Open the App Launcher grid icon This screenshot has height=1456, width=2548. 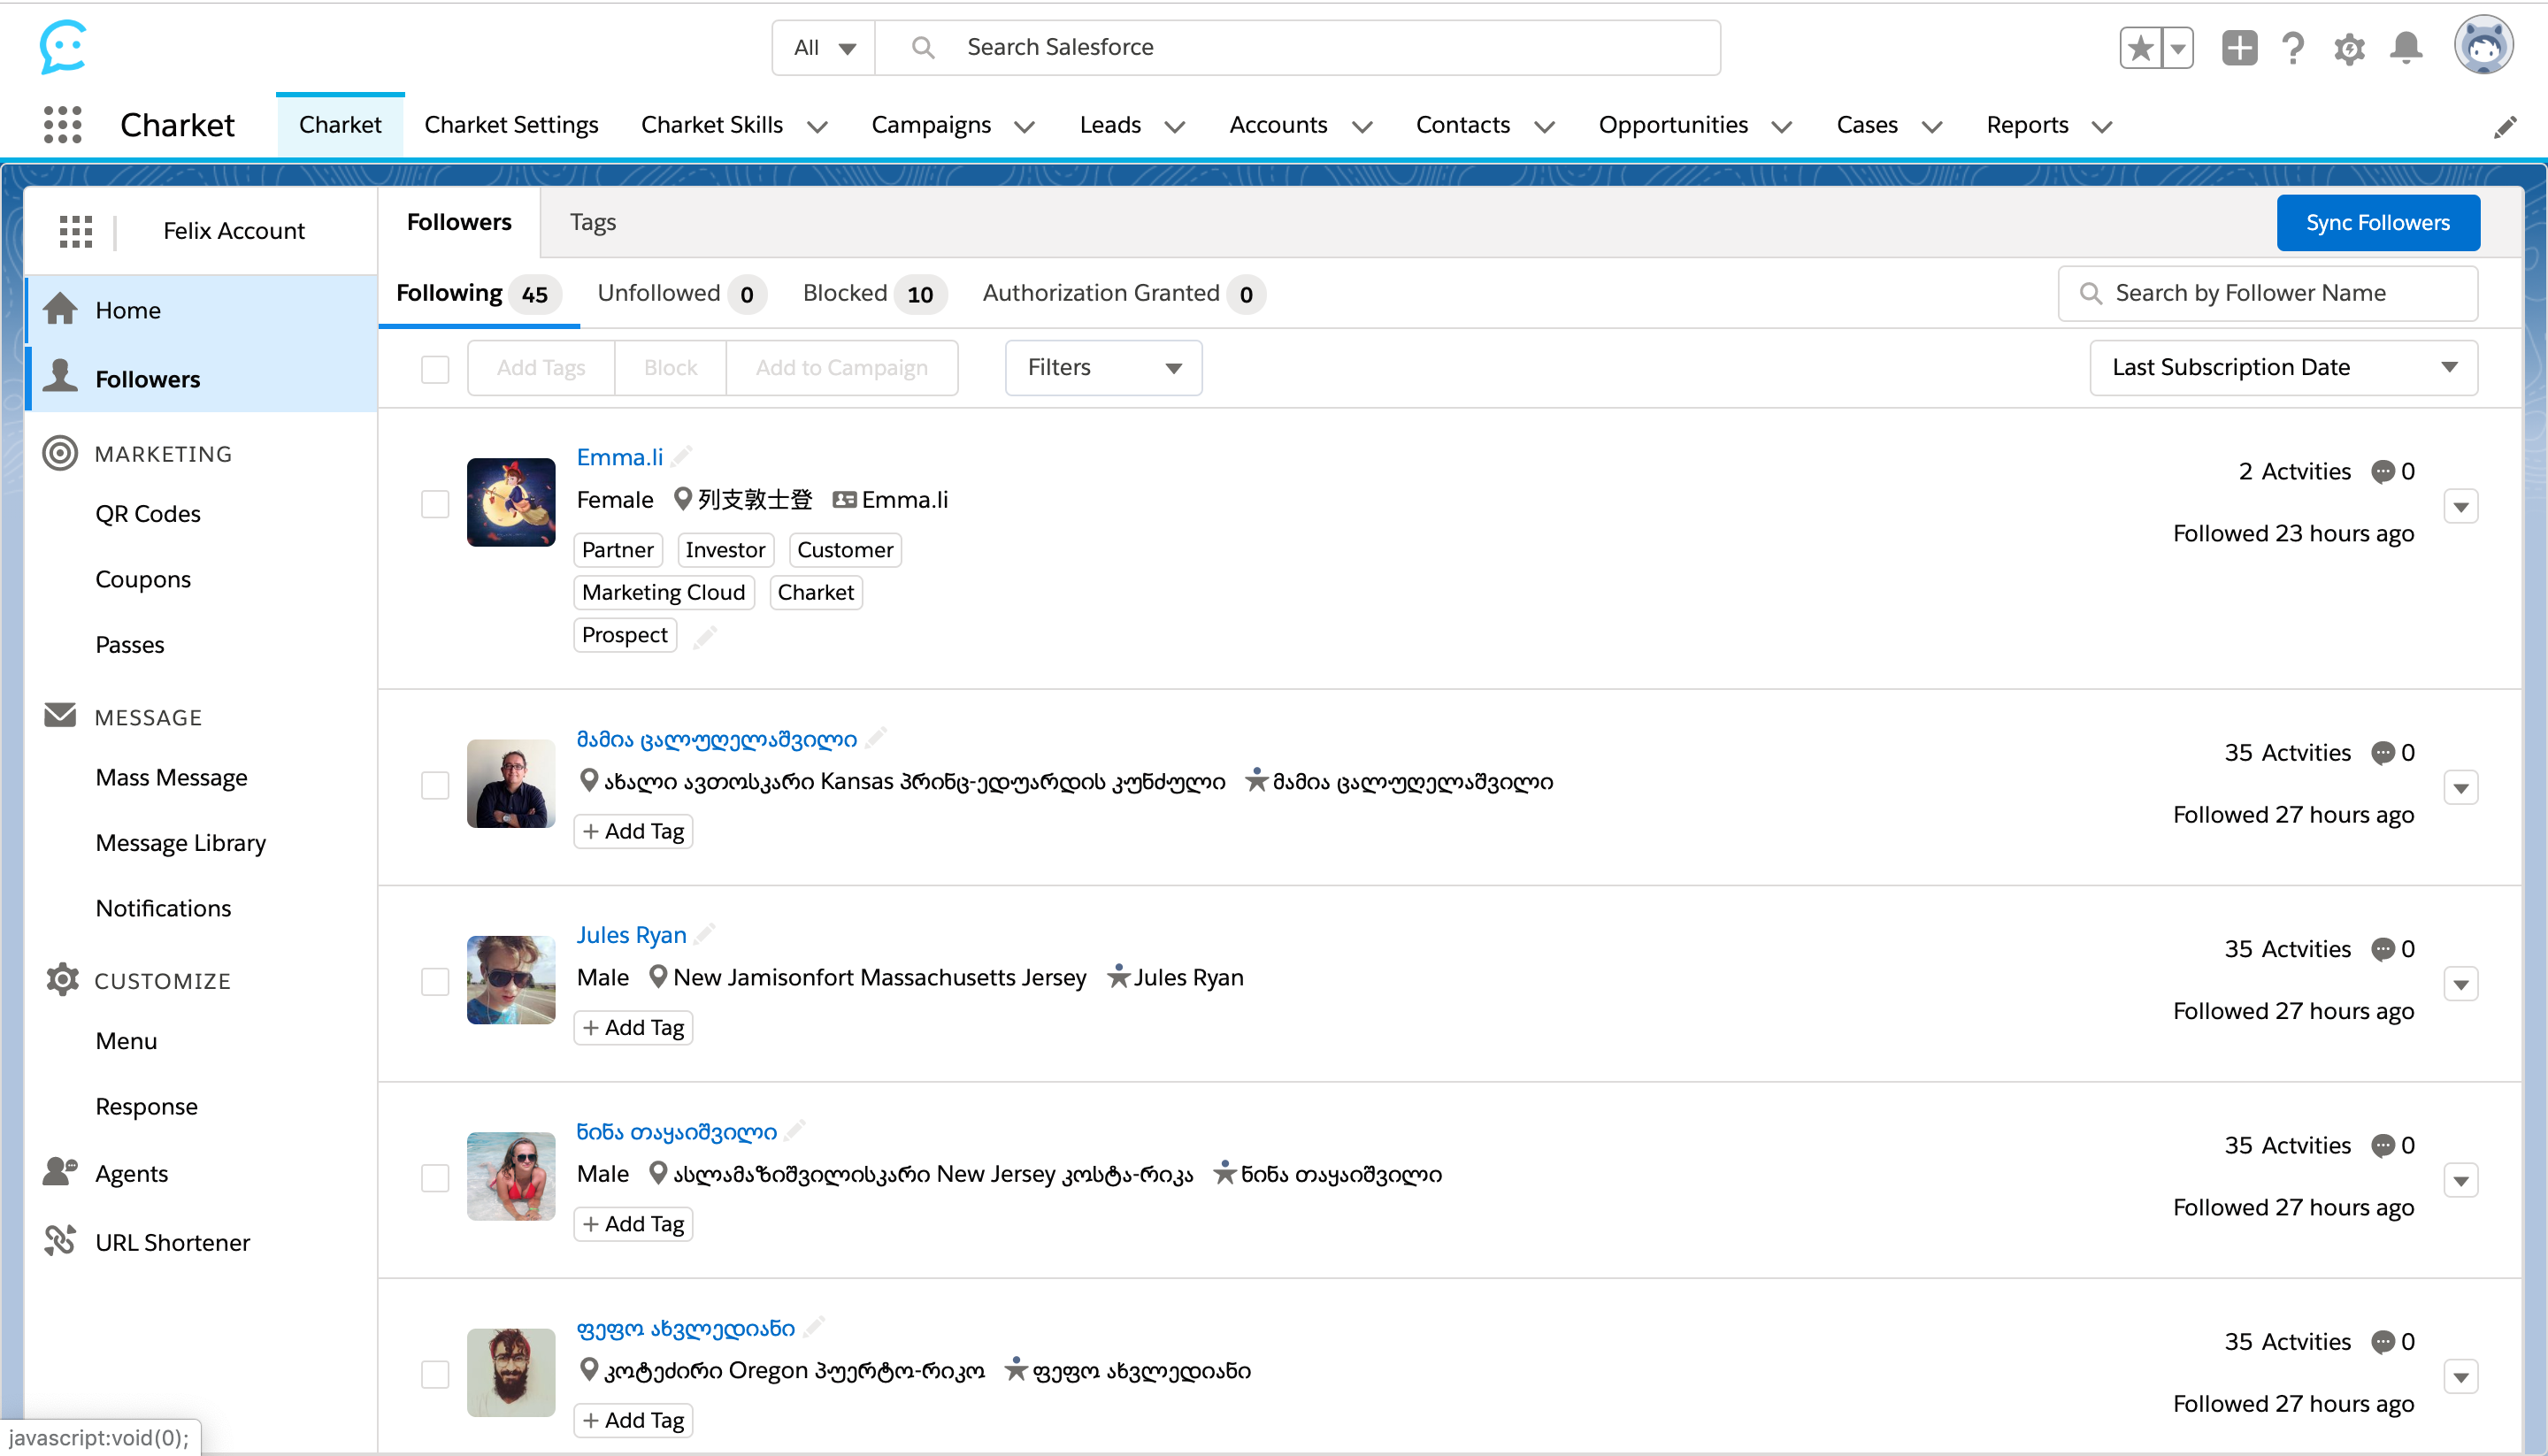coord(62,125)
